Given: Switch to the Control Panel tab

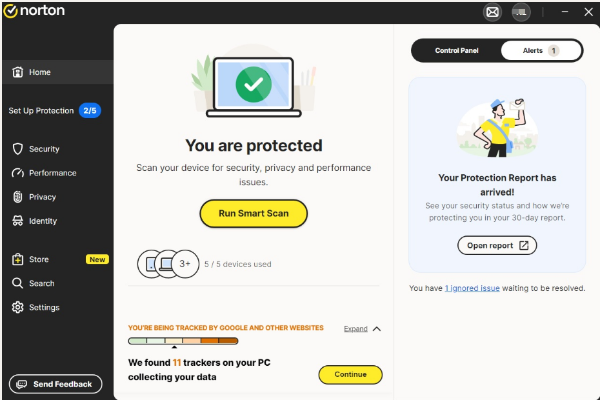Looking at the screenshot, I should [457, 50].
